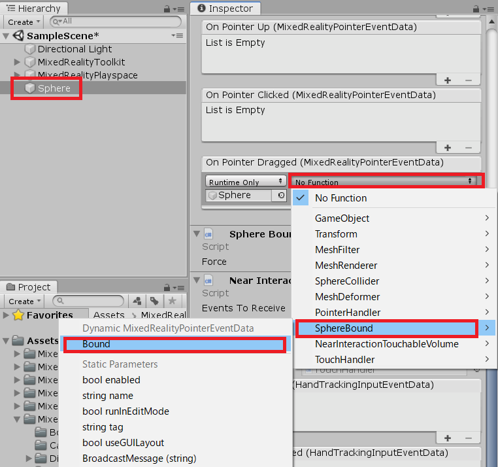Open GameObject submenu
This screenshot has height=467, width=498.
click(394, 218)
